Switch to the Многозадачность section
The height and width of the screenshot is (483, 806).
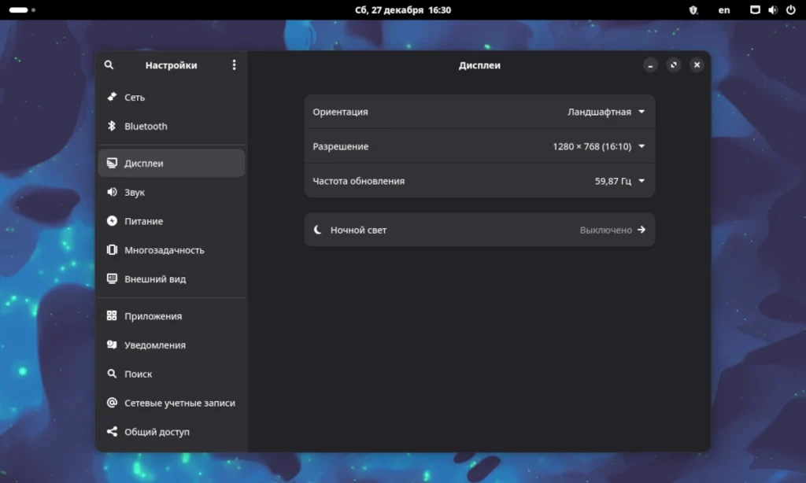click(x=171, y=249)
